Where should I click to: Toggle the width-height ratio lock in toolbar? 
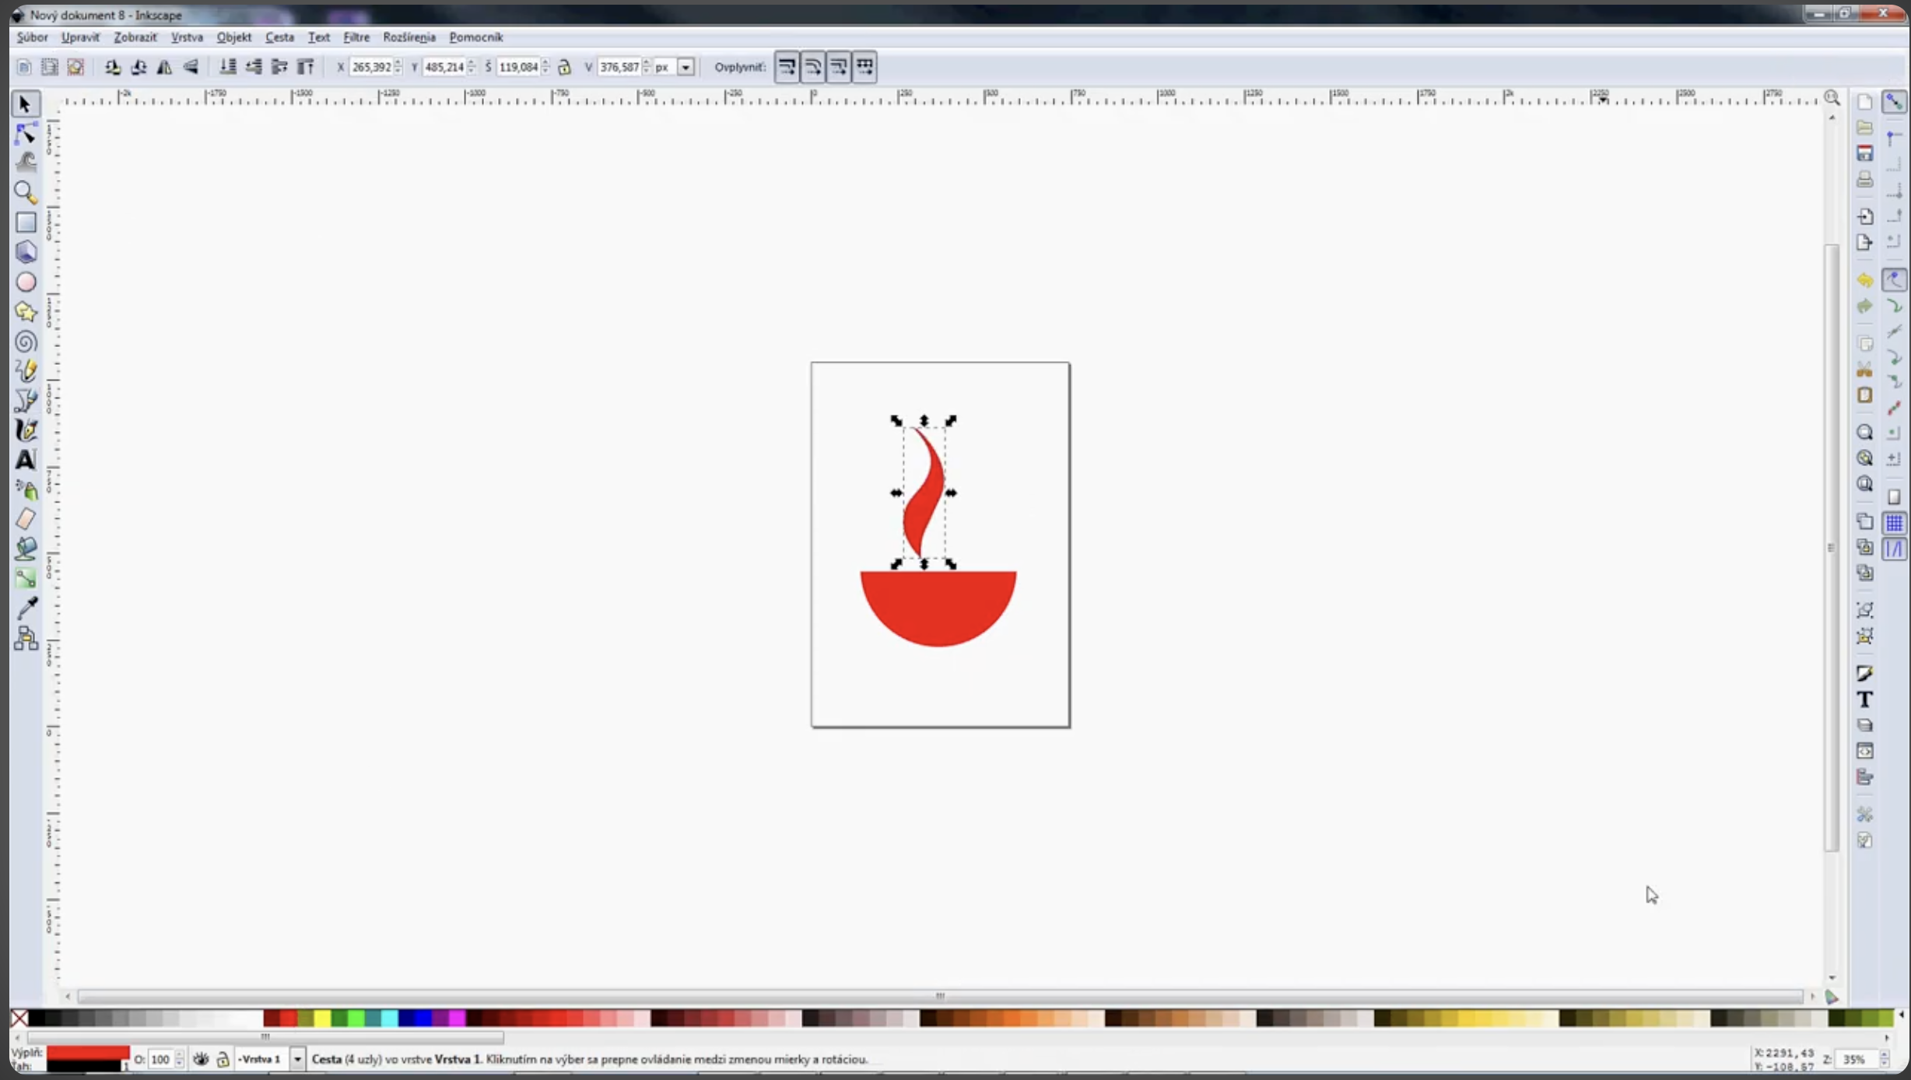[565, 67]
